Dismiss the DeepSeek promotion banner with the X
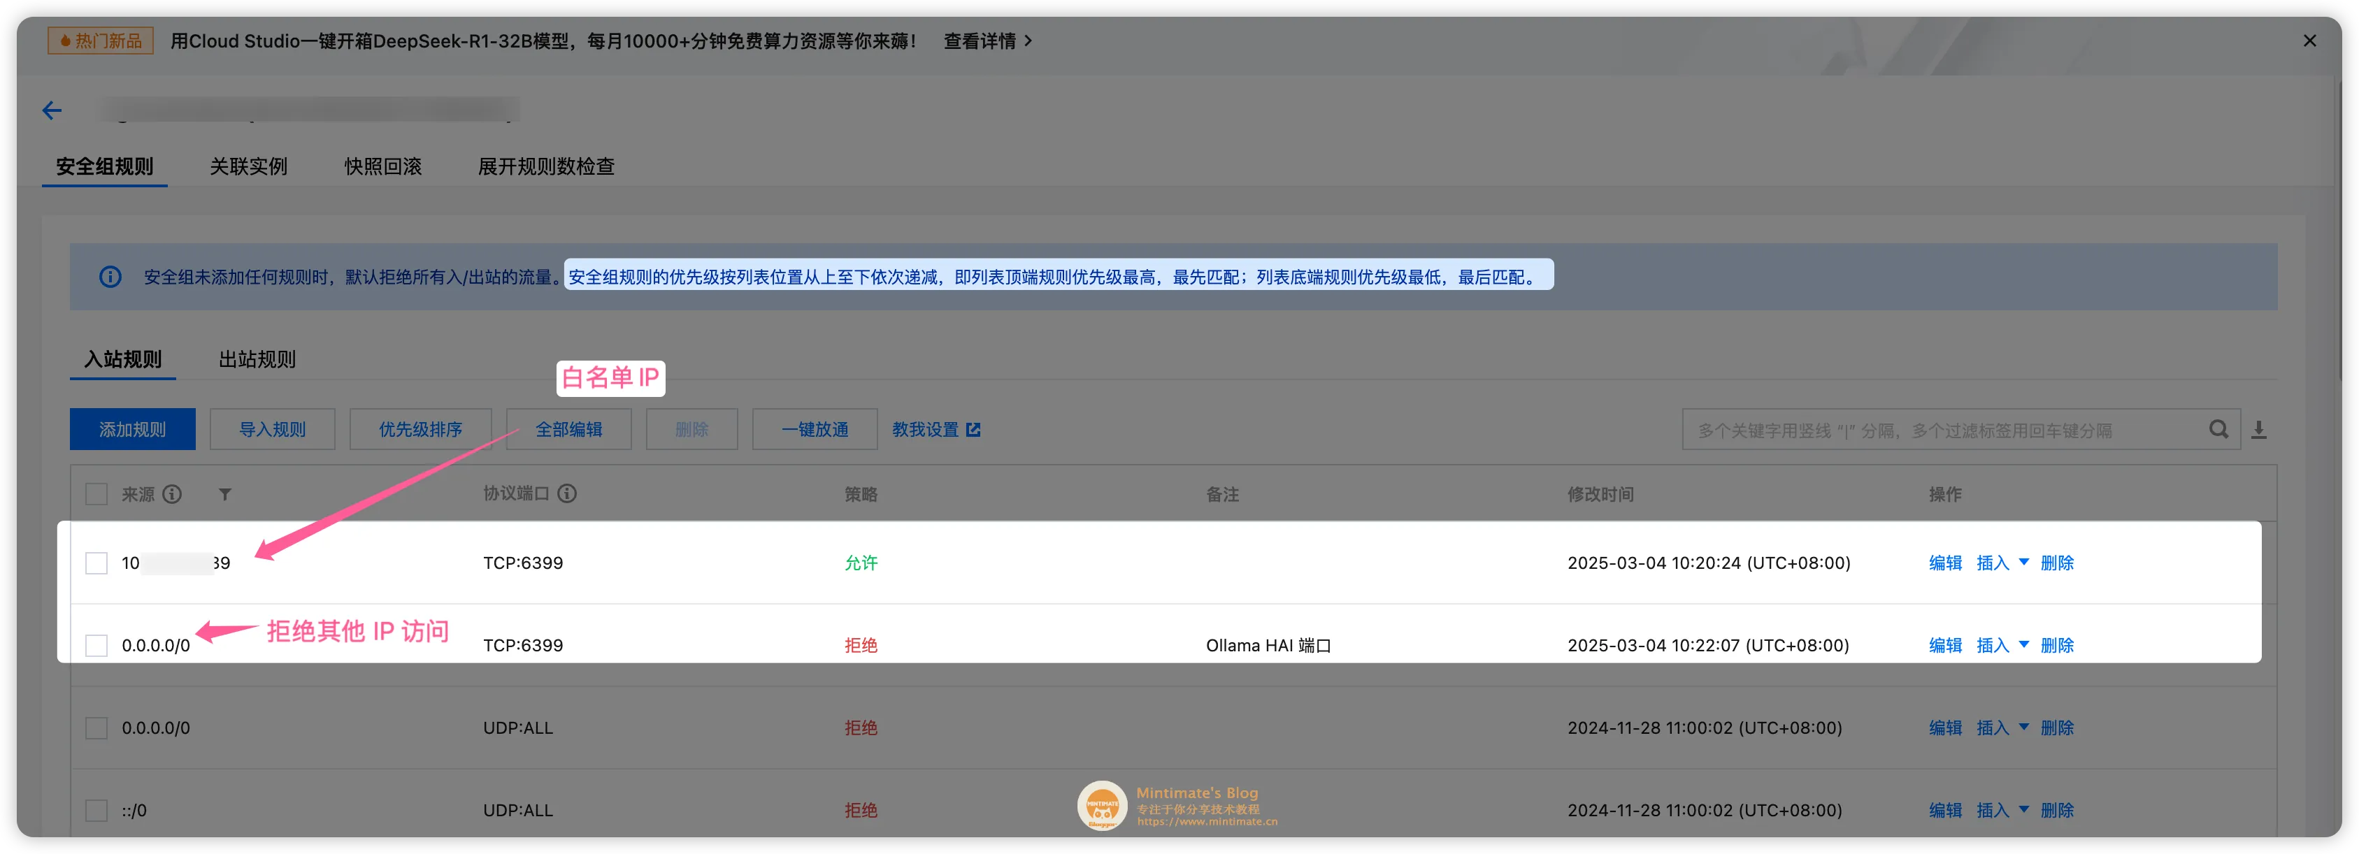The width and height of the screenshot is (2359, 854). point(2309,41)
